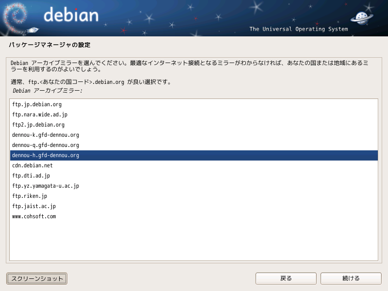The height and width of the screenshot is (291, 388).
Task: Choose ftp.riken.jp mirror
Action: tap(194, 196)
